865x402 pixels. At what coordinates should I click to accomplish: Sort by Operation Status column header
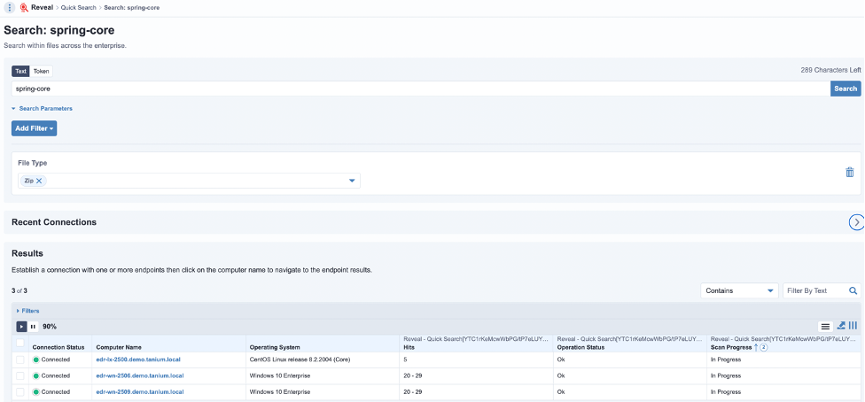(581, 347)
